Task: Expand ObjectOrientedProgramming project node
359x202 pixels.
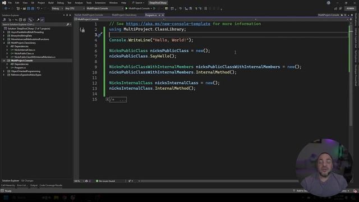Action: tap(4, 71)
